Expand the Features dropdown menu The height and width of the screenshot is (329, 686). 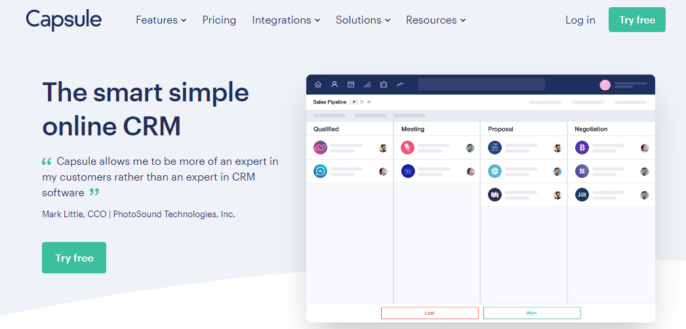click(x=161, y=20)
